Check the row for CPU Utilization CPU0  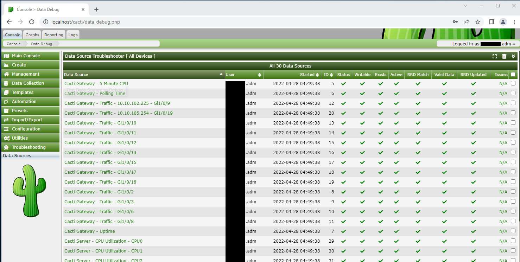tap(513, 241)
